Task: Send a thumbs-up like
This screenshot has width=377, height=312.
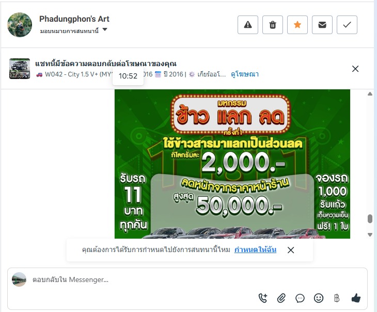Action: pyautogui.click(x=356, y=298)
